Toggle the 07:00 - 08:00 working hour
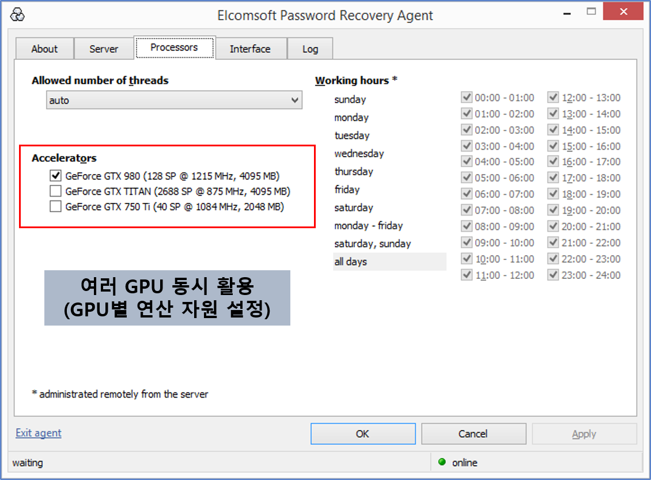651x480 pixels. click(x=467, y=210)
